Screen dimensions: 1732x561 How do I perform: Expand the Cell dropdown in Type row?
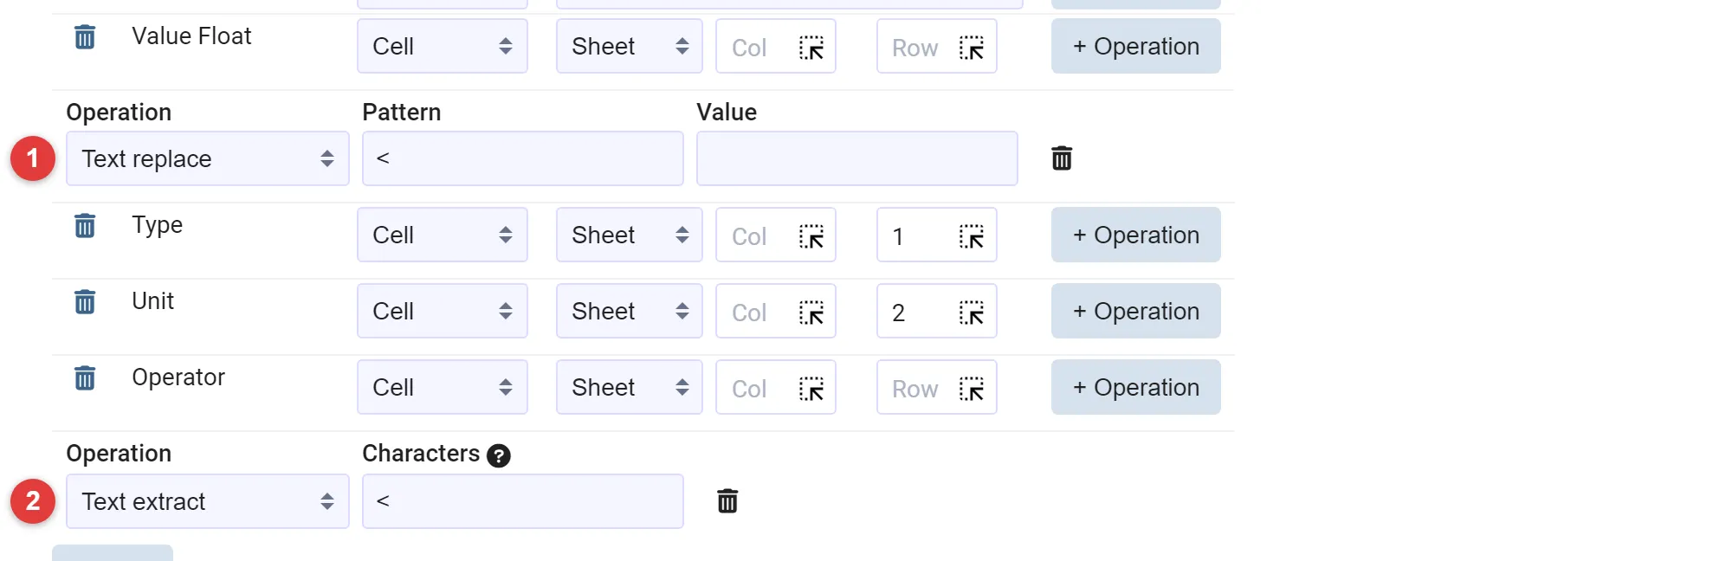click(x=443, y=235)
